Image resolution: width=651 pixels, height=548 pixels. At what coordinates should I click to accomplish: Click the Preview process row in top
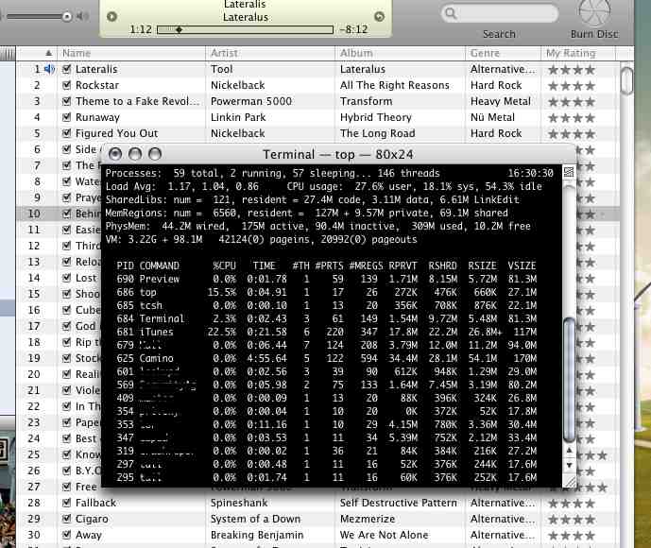coord(326,279)
